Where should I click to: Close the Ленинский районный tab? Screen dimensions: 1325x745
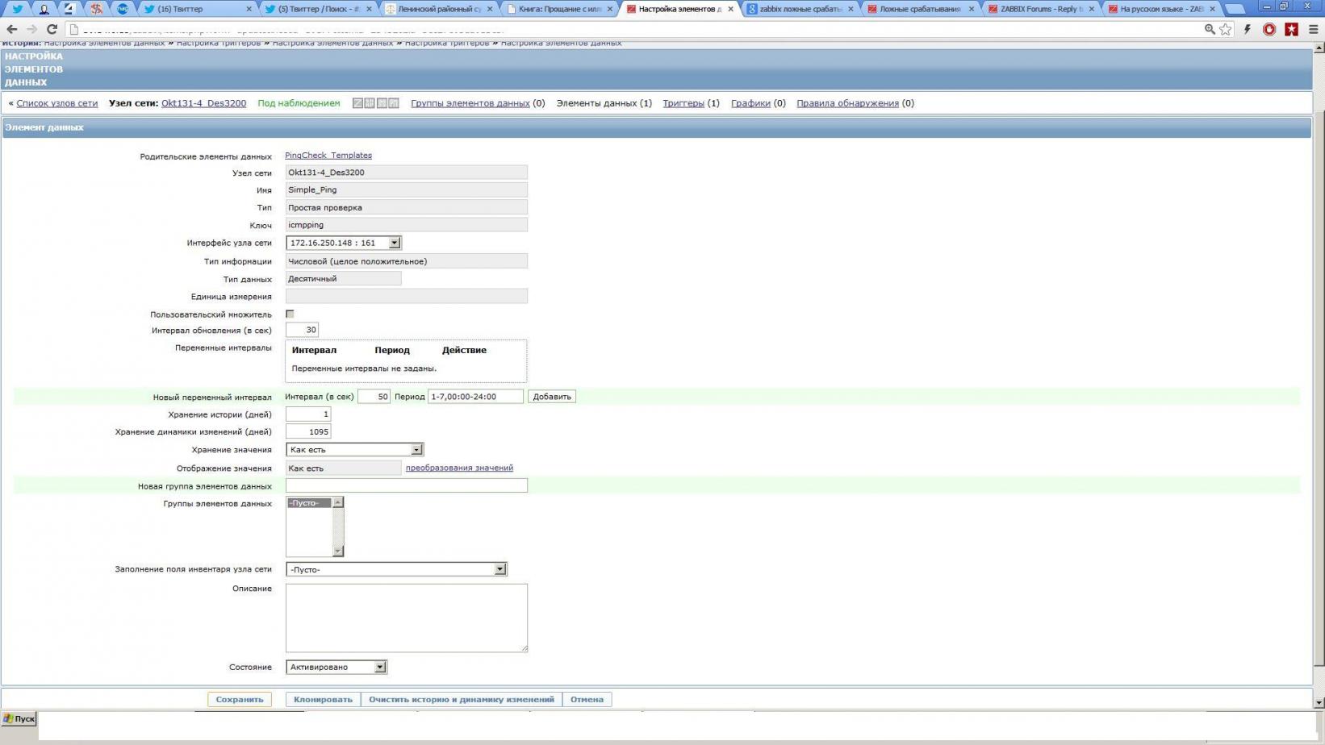coord(490,9)
